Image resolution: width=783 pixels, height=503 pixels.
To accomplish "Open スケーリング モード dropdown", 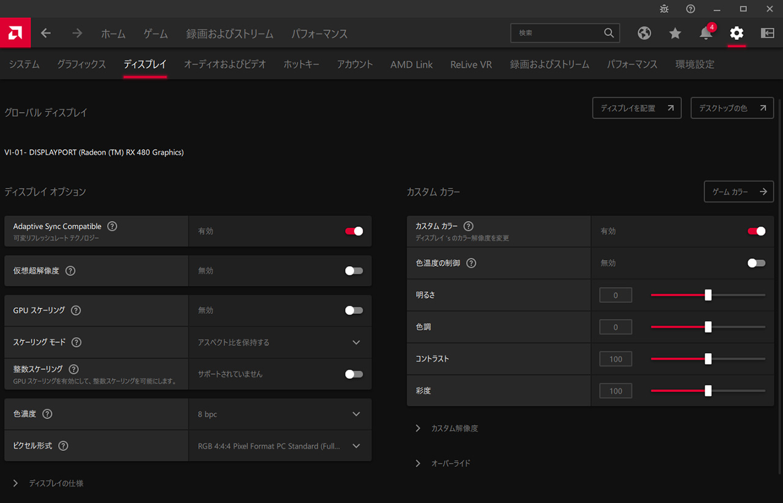I will 280,342.
